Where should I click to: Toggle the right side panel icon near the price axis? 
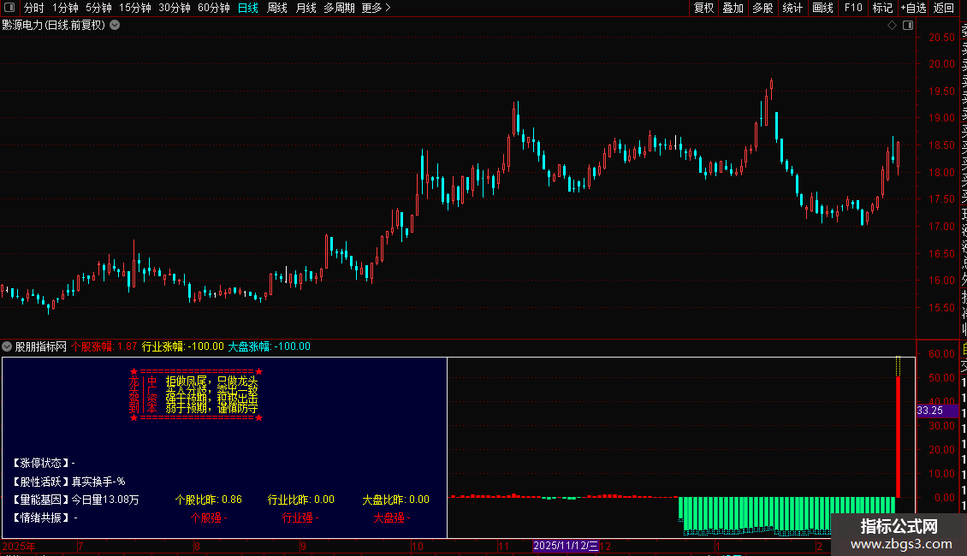click(x=908, y=26)
